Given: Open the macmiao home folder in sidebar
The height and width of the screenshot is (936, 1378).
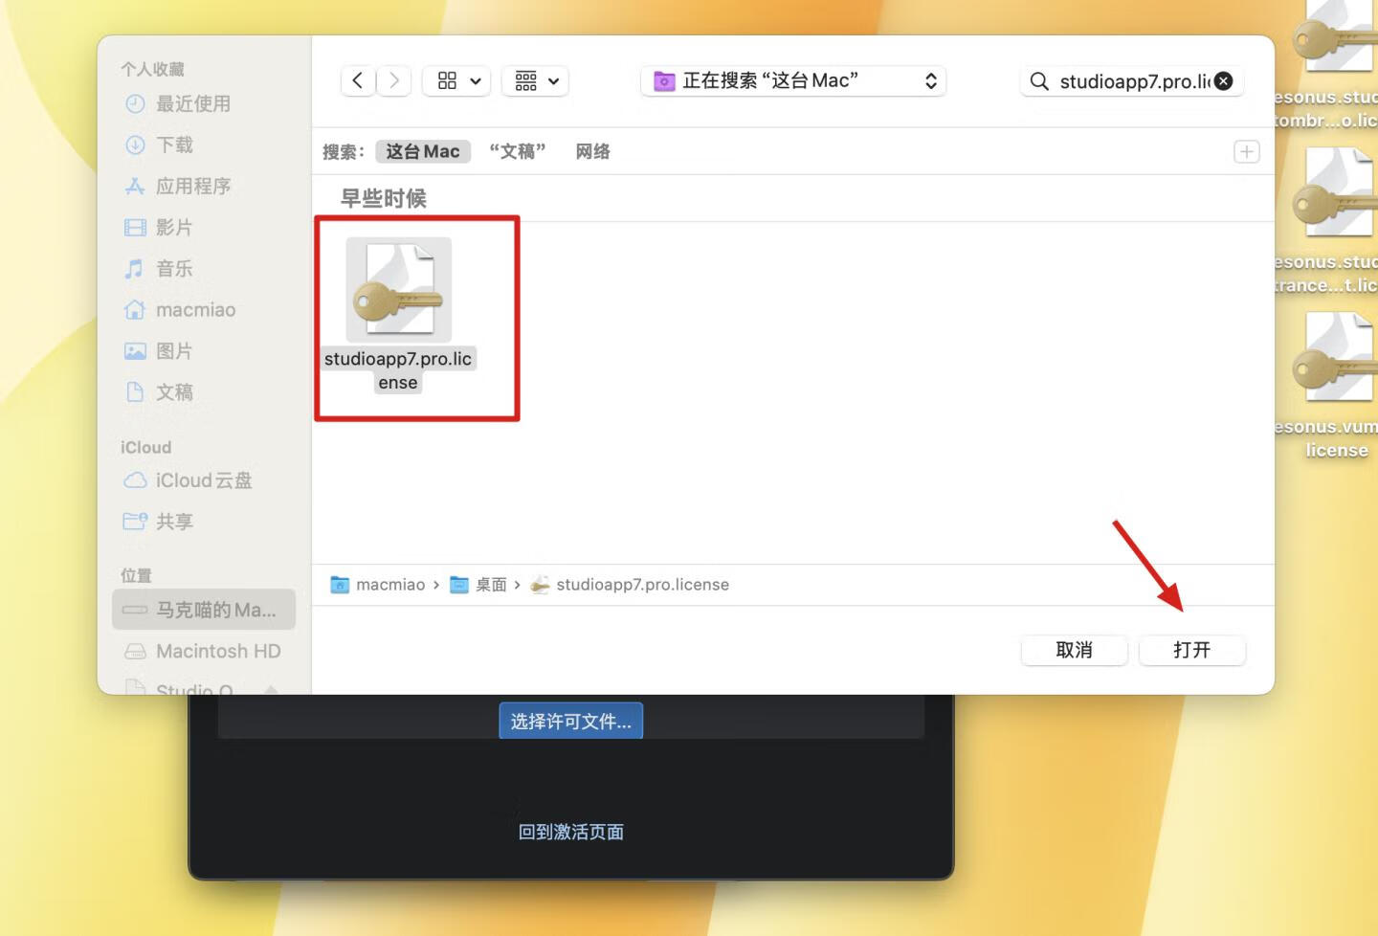Looking at the screenshot, I should (x=195, y=309).
